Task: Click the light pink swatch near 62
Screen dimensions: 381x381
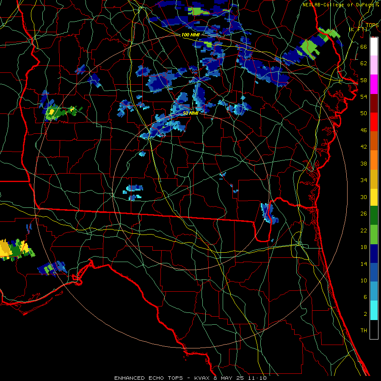Action: [x=374, y=65]
